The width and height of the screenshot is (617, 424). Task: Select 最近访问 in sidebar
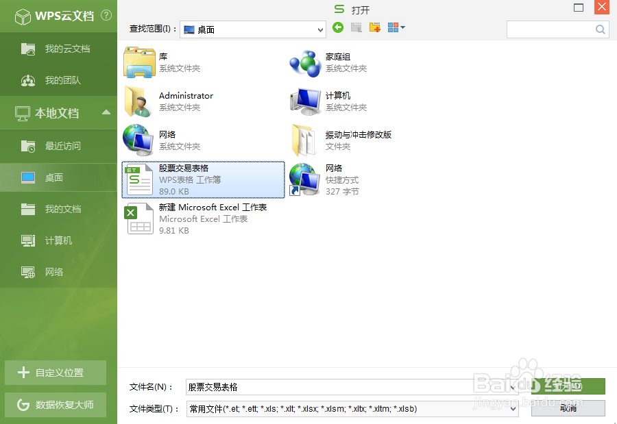59,146
